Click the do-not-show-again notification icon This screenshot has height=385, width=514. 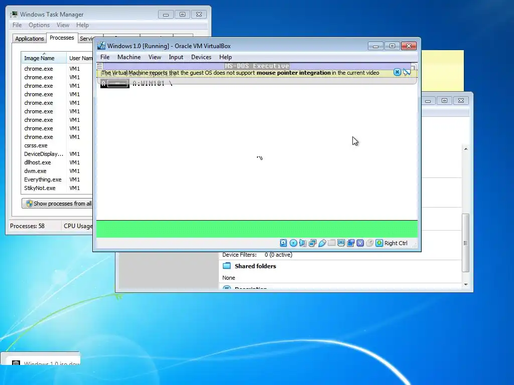pos(407,72)
